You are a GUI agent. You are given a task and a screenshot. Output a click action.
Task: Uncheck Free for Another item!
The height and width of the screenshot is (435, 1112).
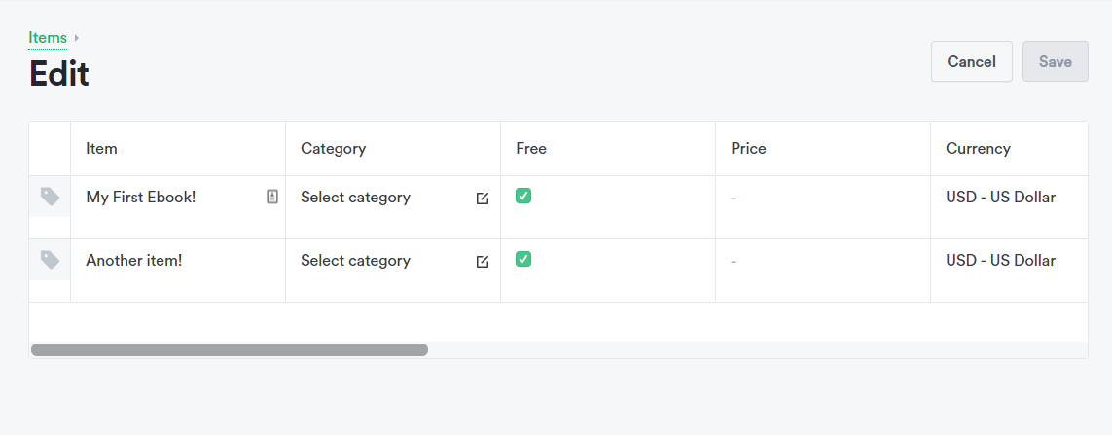pos(523,259)
